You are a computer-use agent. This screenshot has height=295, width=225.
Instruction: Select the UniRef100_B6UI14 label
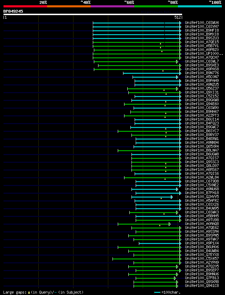202,120
